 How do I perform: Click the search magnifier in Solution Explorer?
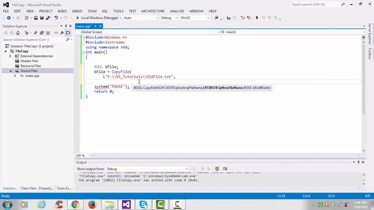click(68, 40)
